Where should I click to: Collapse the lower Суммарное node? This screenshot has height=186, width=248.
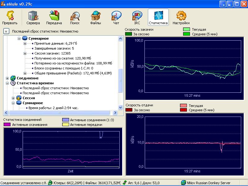13,103
